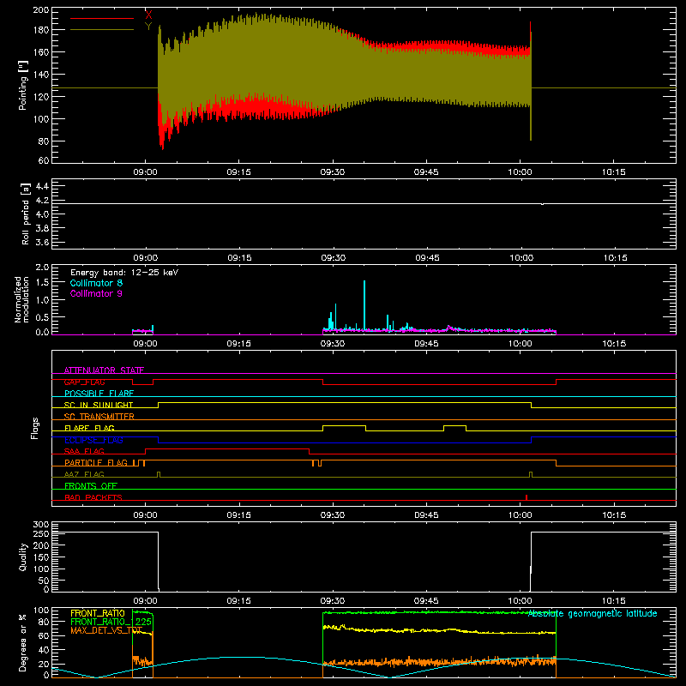This screenshot has height=686, width=686.
Task: Click the 09:45 tick under the modulation plot
Action: 426,344
